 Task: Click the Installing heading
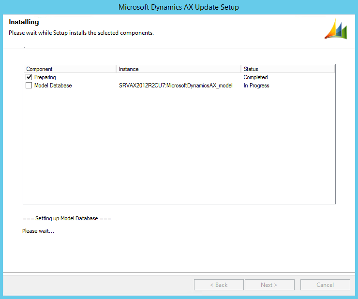(24, 22)
